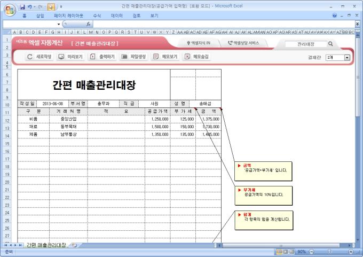This screenshot has width=363, height=257.
Task: Open the 페이지 레이아웃 ribbon tab
Action: (x=68, y=15)
